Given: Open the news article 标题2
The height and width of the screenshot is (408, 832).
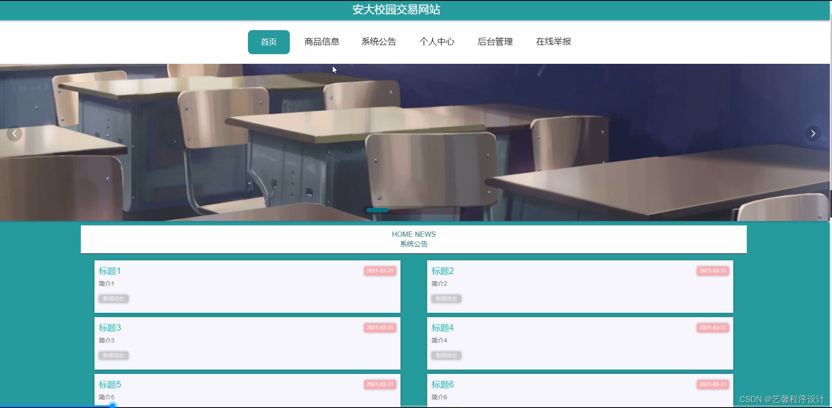Looking at the screenshot, I should click(442, 271).
